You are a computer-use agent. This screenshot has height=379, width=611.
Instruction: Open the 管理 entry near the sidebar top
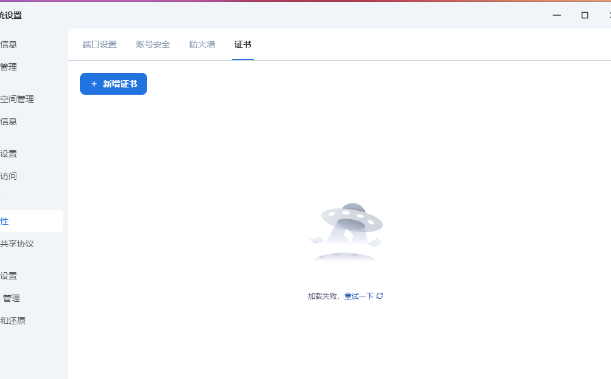(9, 67)
